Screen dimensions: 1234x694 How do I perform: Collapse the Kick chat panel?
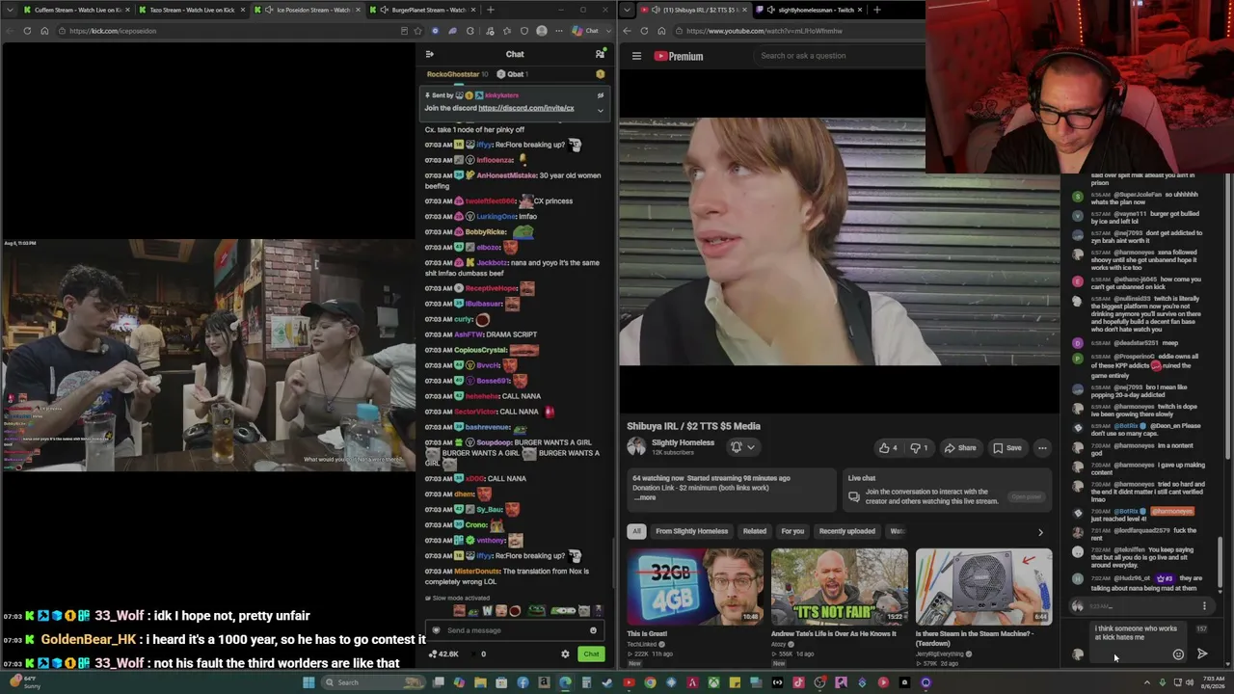pos(430,54)
